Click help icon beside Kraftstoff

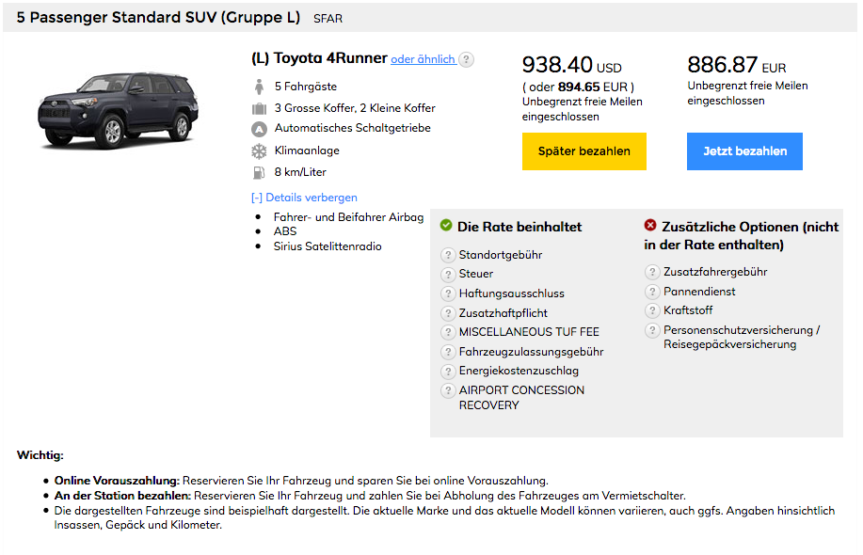click(652, 310)
